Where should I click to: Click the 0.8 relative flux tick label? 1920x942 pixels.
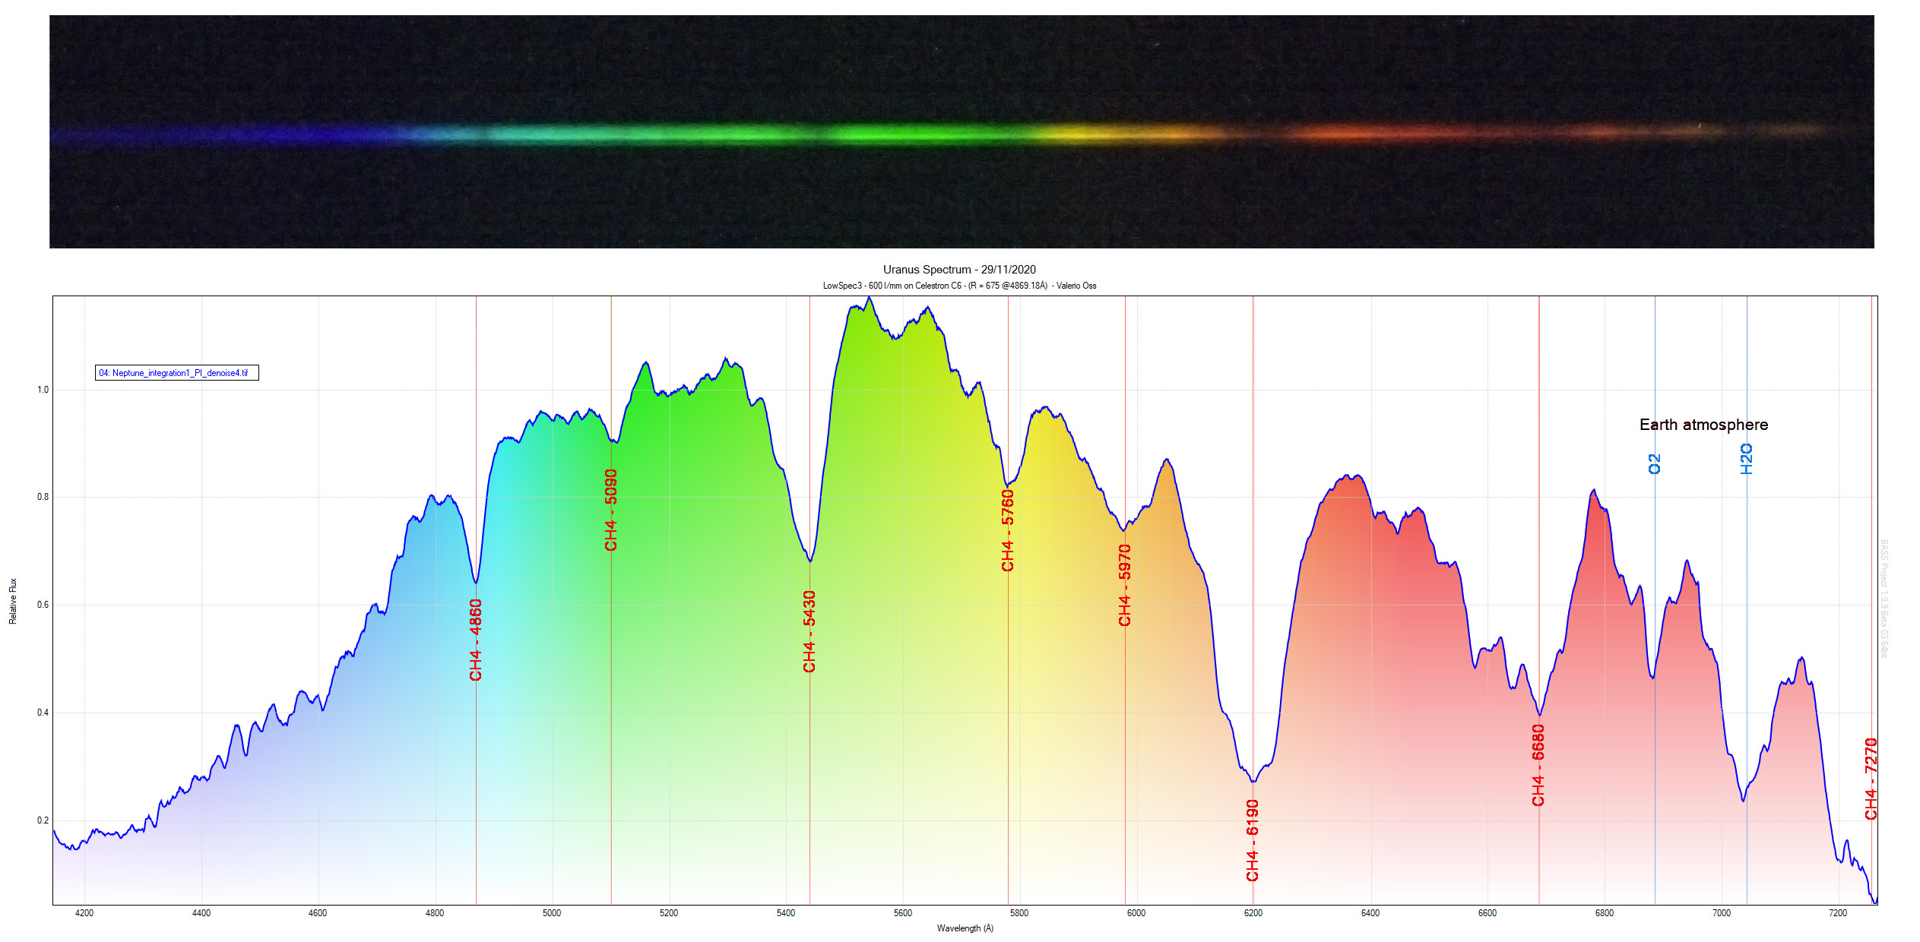point(43,497)
